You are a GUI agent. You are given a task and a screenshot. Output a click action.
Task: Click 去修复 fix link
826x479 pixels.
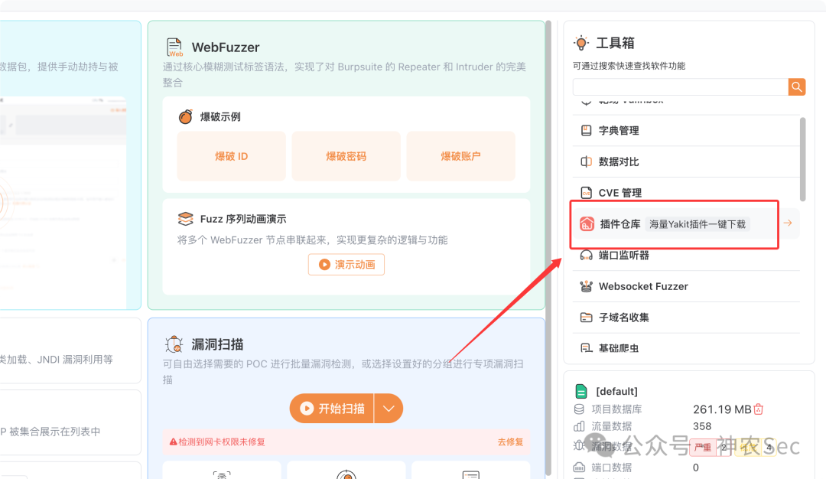[510, 442]
